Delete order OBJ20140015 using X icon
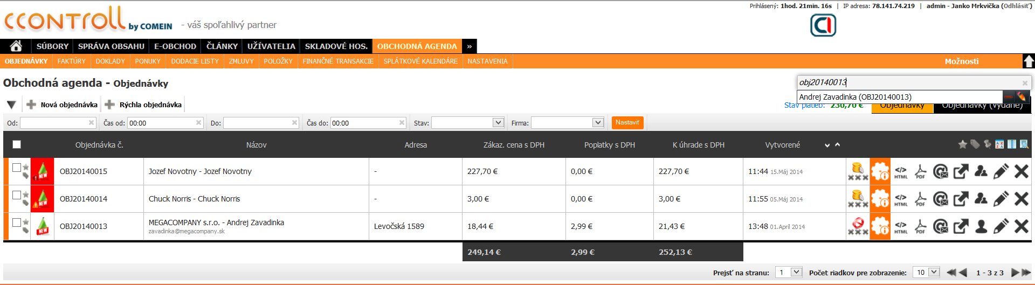The width and height of the screenshot is (1035, 285). click(1021, 172)
